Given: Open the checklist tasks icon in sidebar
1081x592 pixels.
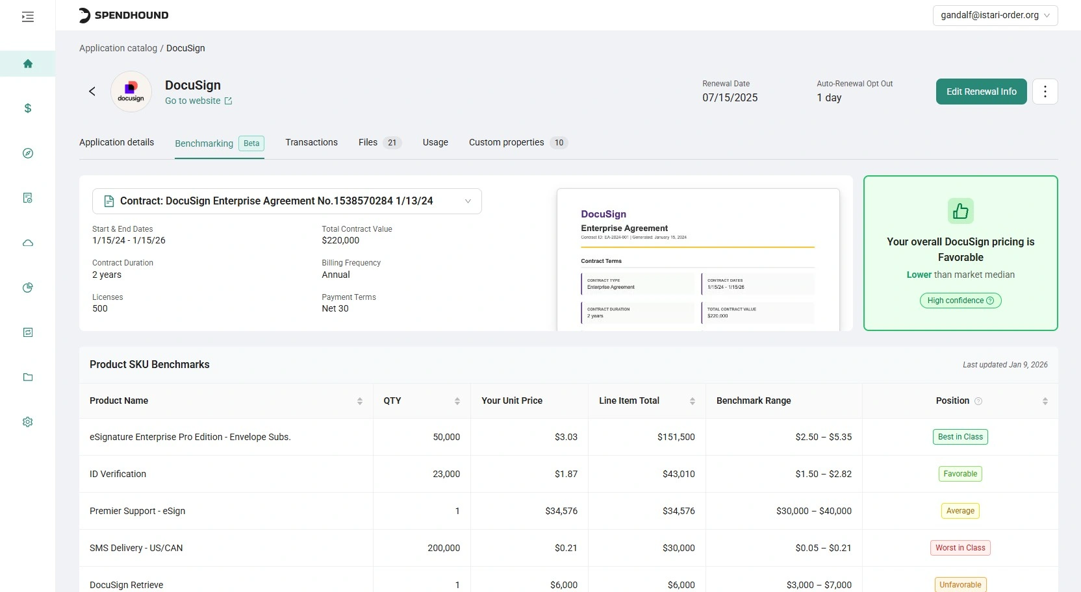Looking at the screenshot, I should [27, 332].
